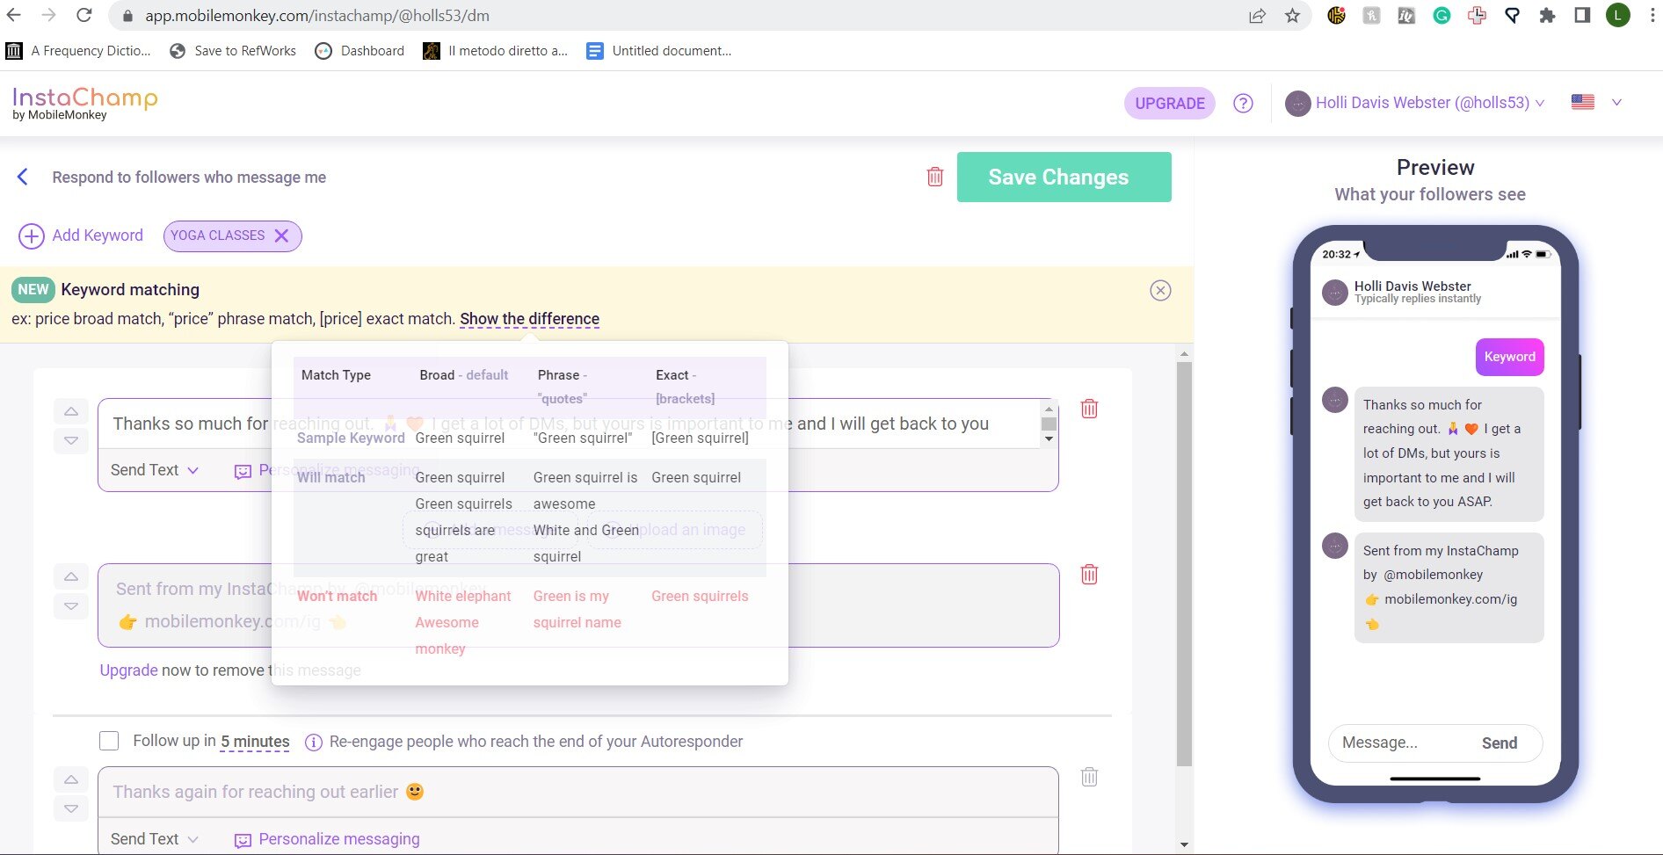This screenshot has width=1663, height=855.
Task: Remove the YOGA CLASSES keyword tag
Action: 281,235
